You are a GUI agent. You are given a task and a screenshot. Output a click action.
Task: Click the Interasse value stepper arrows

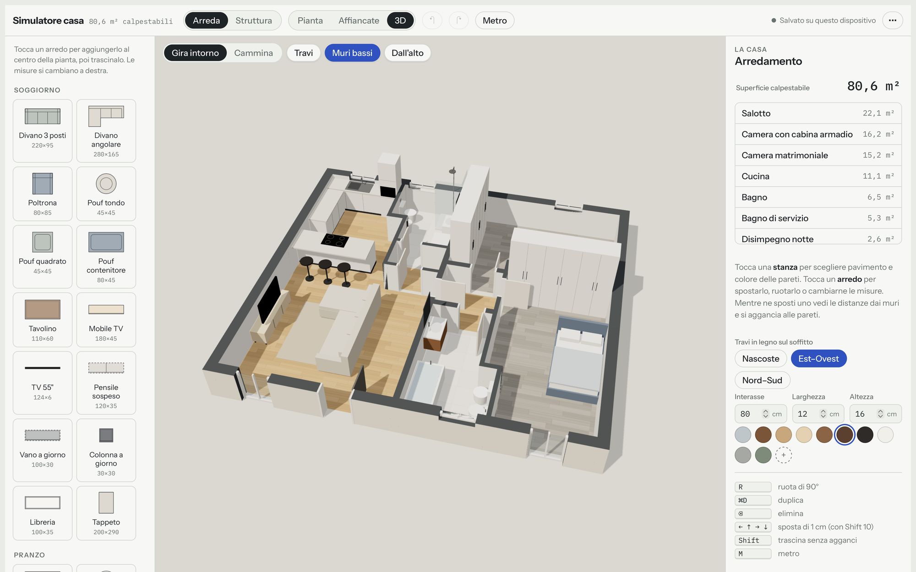(x=765, y=414)
